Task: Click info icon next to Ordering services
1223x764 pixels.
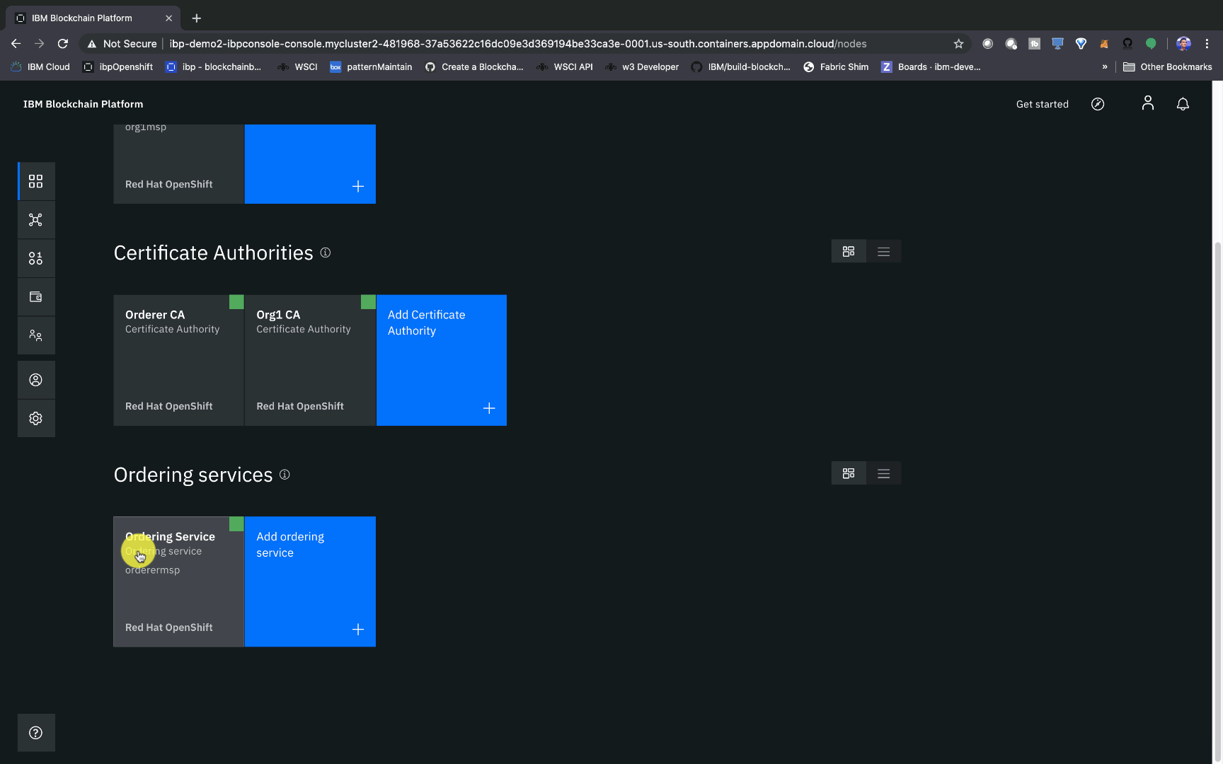Action: (x=285, y=475)
